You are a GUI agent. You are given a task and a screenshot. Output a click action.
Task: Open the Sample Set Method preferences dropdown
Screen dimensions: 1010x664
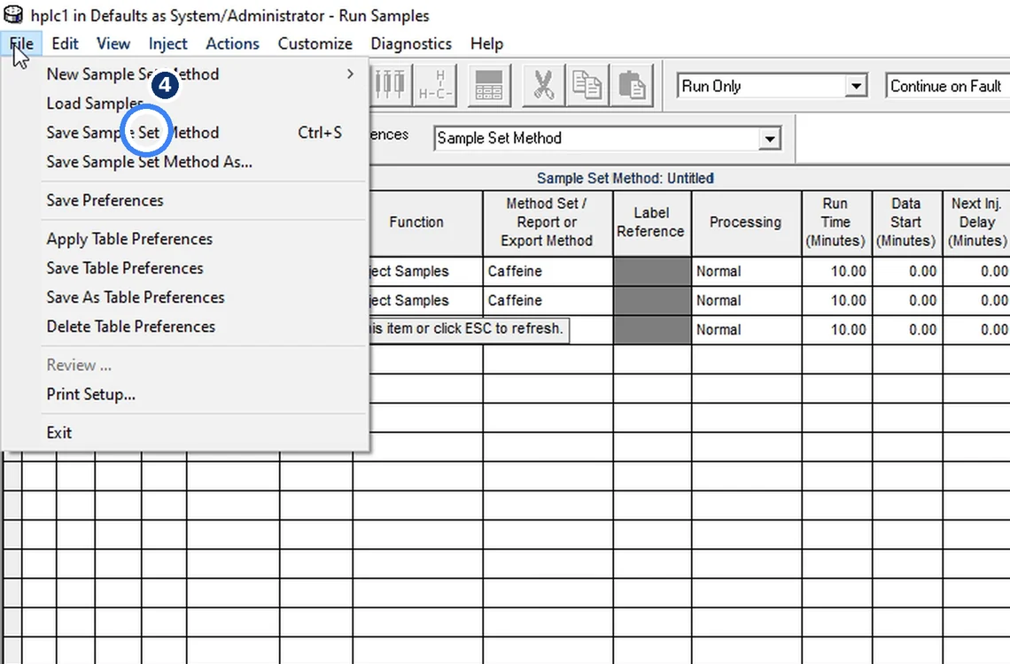(x=769, y=138)
